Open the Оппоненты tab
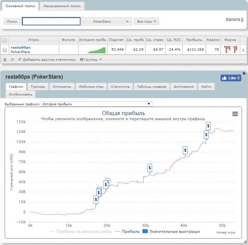Viewport: 248px width, 245px height. [62, 87]
